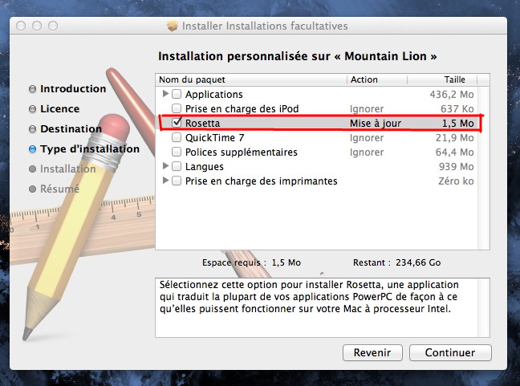This screenshot has height=386, width=520.
Task: Select the Destination step in sidebar
Action: 71,128
